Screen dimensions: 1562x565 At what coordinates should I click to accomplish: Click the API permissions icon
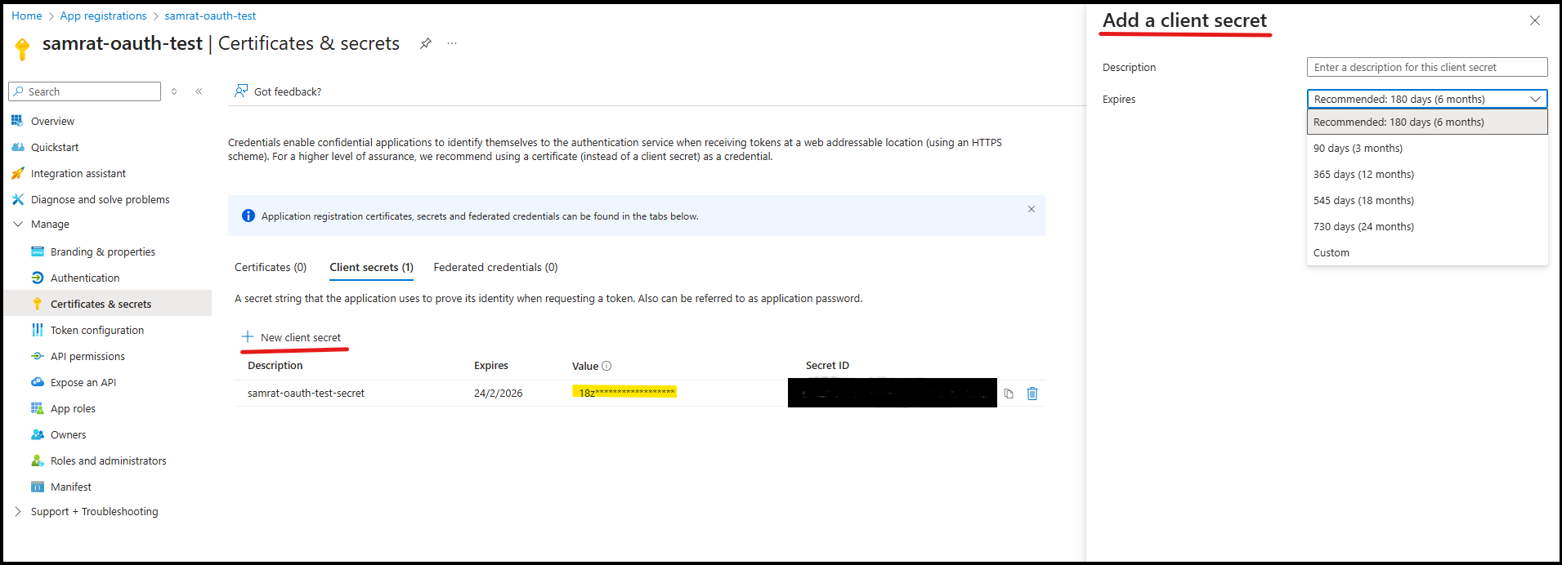38,356
